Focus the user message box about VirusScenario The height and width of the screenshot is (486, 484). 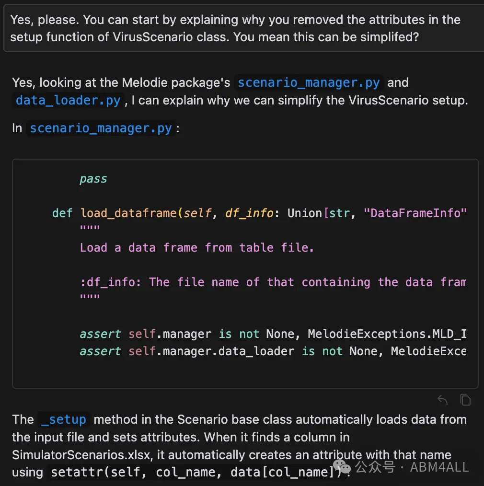[243, 28]
